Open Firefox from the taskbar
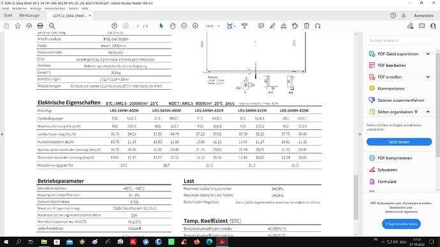The height and width of the screenshot is (247, 440). pyautogui.click(x=196, y=242)
